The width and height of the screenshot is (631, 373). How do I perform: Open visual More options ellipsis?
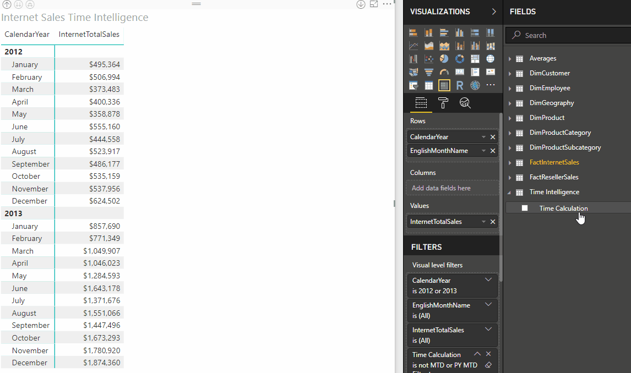tap(387, 4)
